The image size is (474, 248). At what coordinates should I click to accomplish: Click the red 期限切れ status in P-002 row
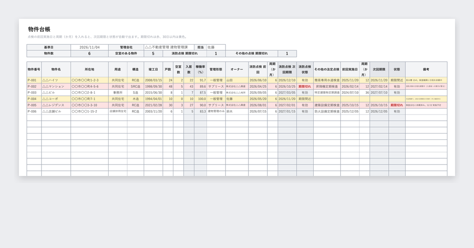305,86
